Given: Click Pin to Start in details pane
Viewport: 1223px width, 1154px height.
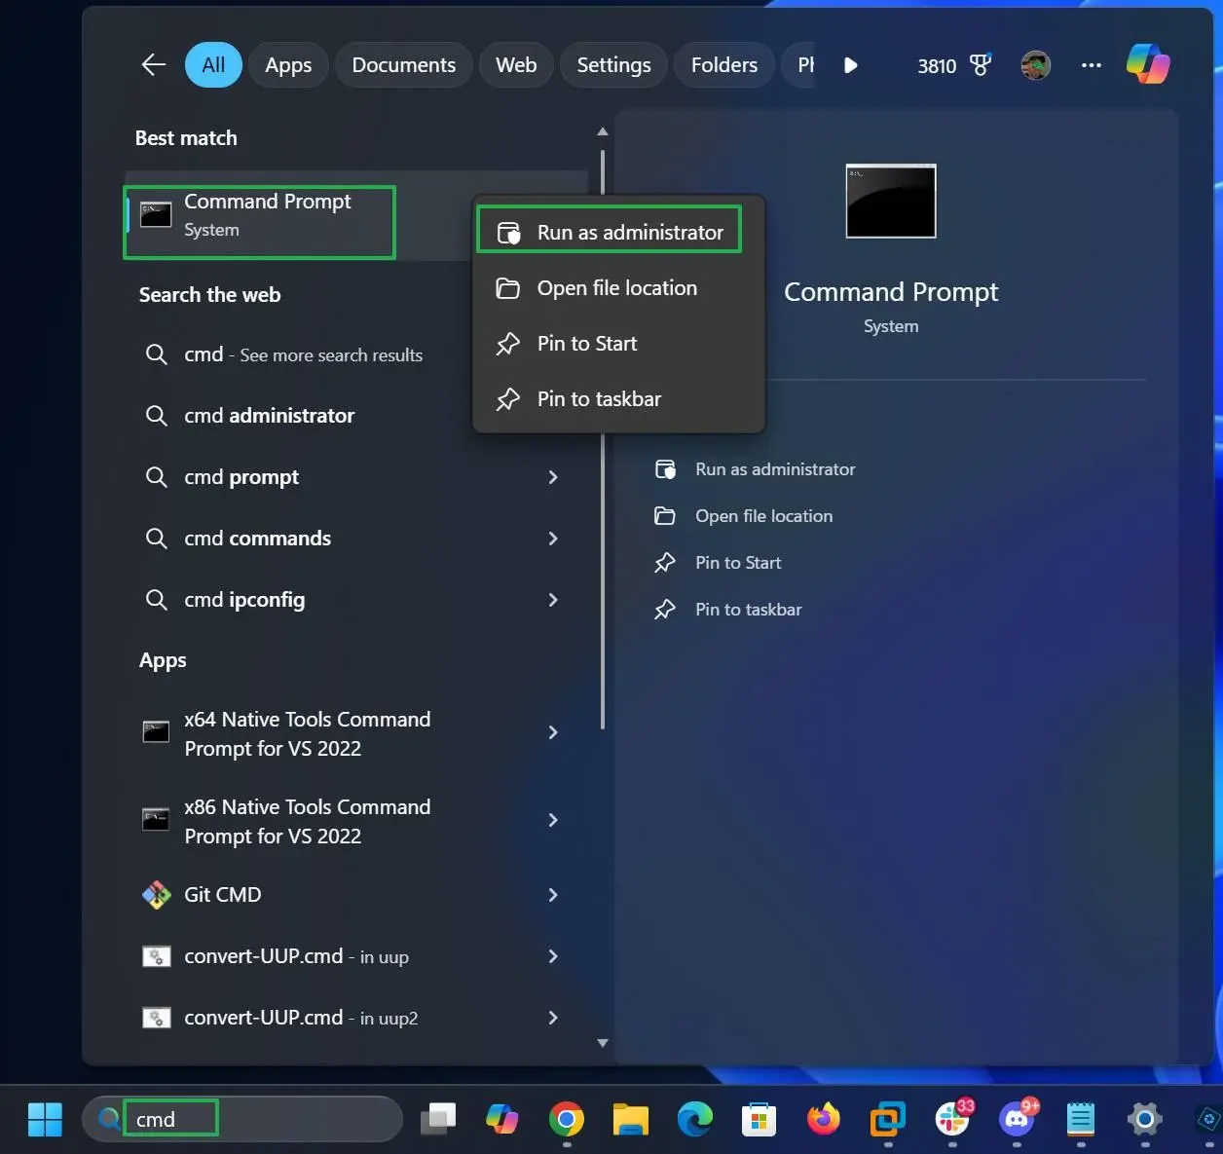Looking at the screenshot, I should 718,563.
